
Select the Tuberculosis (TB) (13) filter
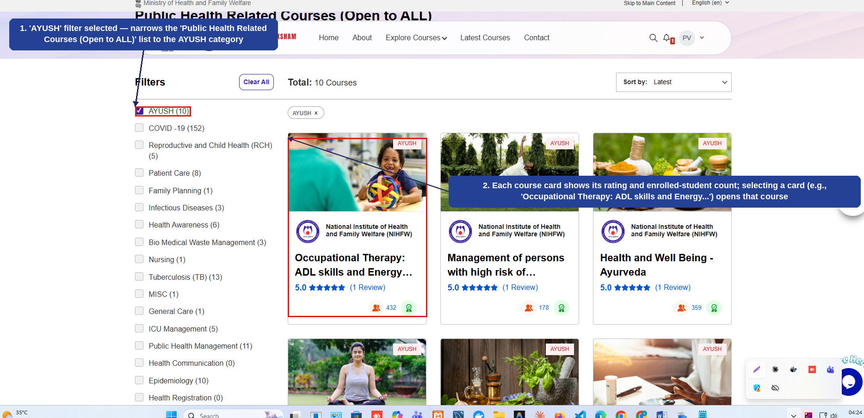(139, 277)
